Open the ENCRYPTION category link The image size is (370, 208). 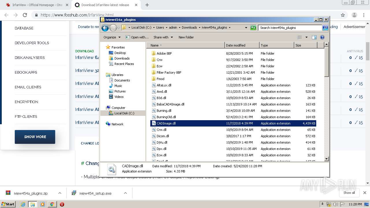[26, 102]
